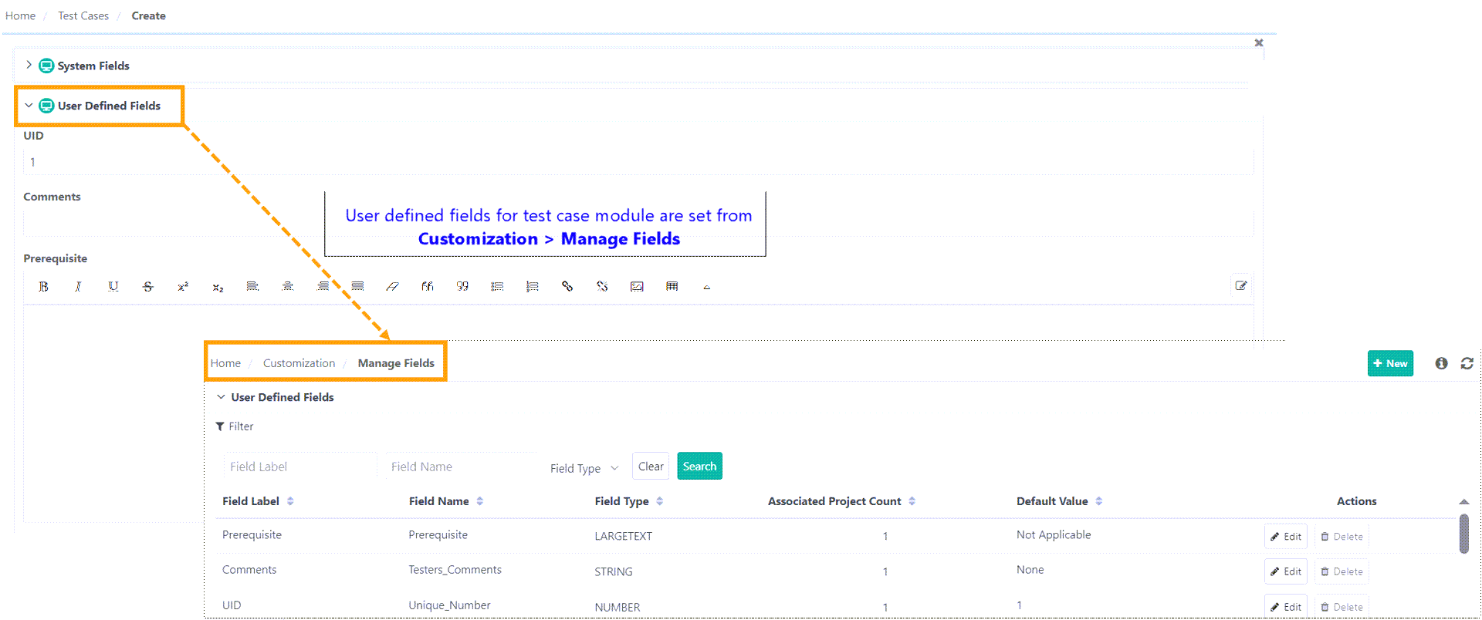Toggle italic formatting in Prerequisite editor
The height and width of the screenshot is (620, 1482).
(x=78, y=286)
